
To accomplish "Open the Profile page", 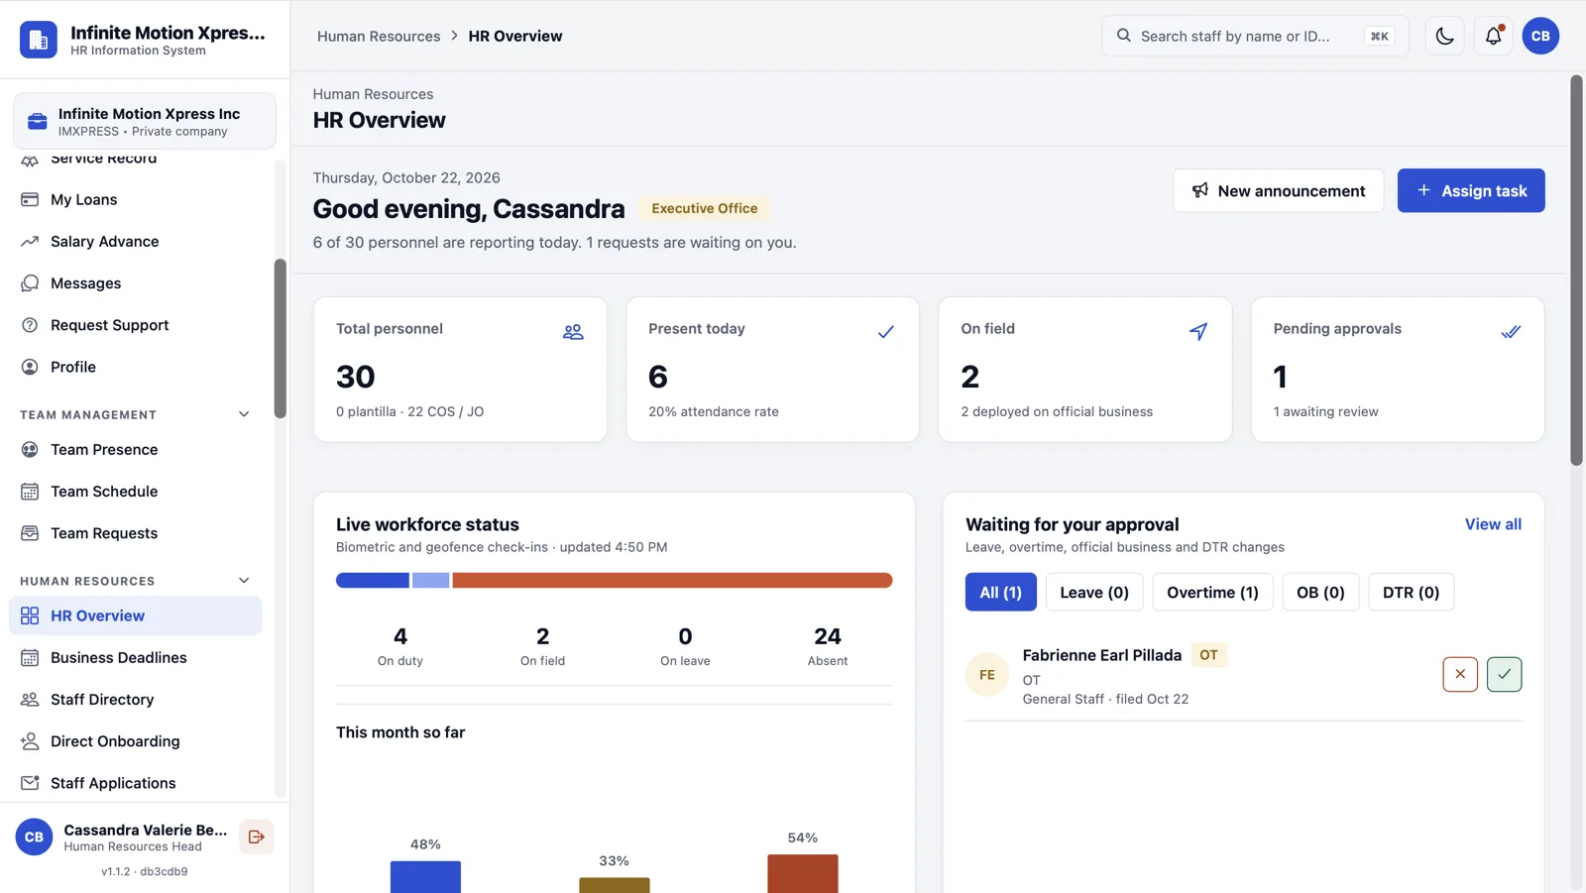I will (137, 367).
